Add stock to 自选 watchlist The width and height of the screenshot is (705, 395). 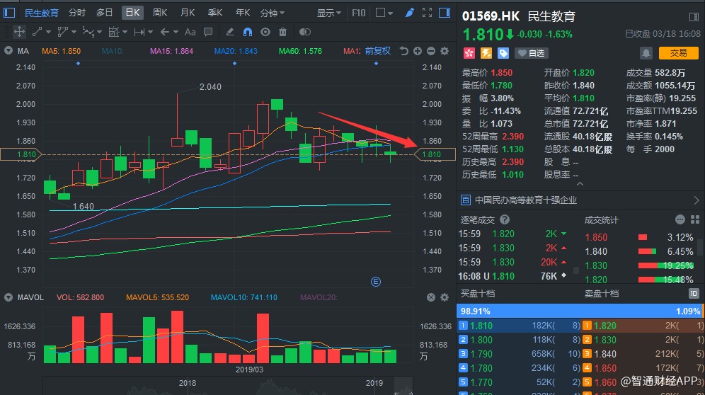(x=532, y=53)
